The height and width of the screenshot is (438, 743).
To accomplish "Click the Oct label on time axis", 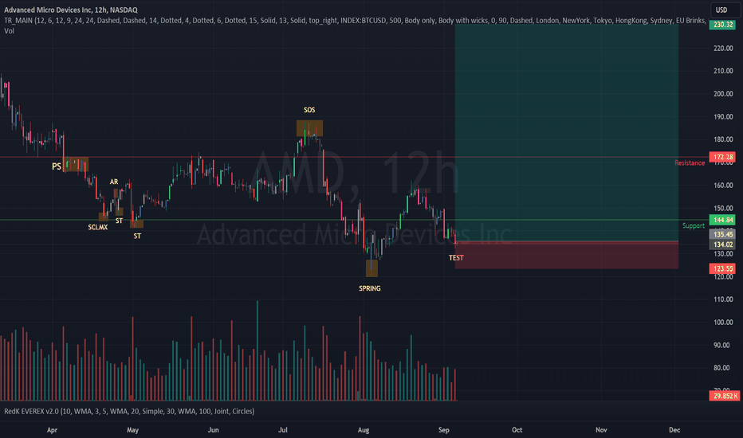I will (517, 430).
